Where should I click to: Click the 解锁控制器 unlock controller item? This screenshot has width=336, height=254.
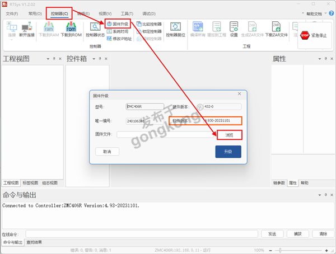(149, 39)
